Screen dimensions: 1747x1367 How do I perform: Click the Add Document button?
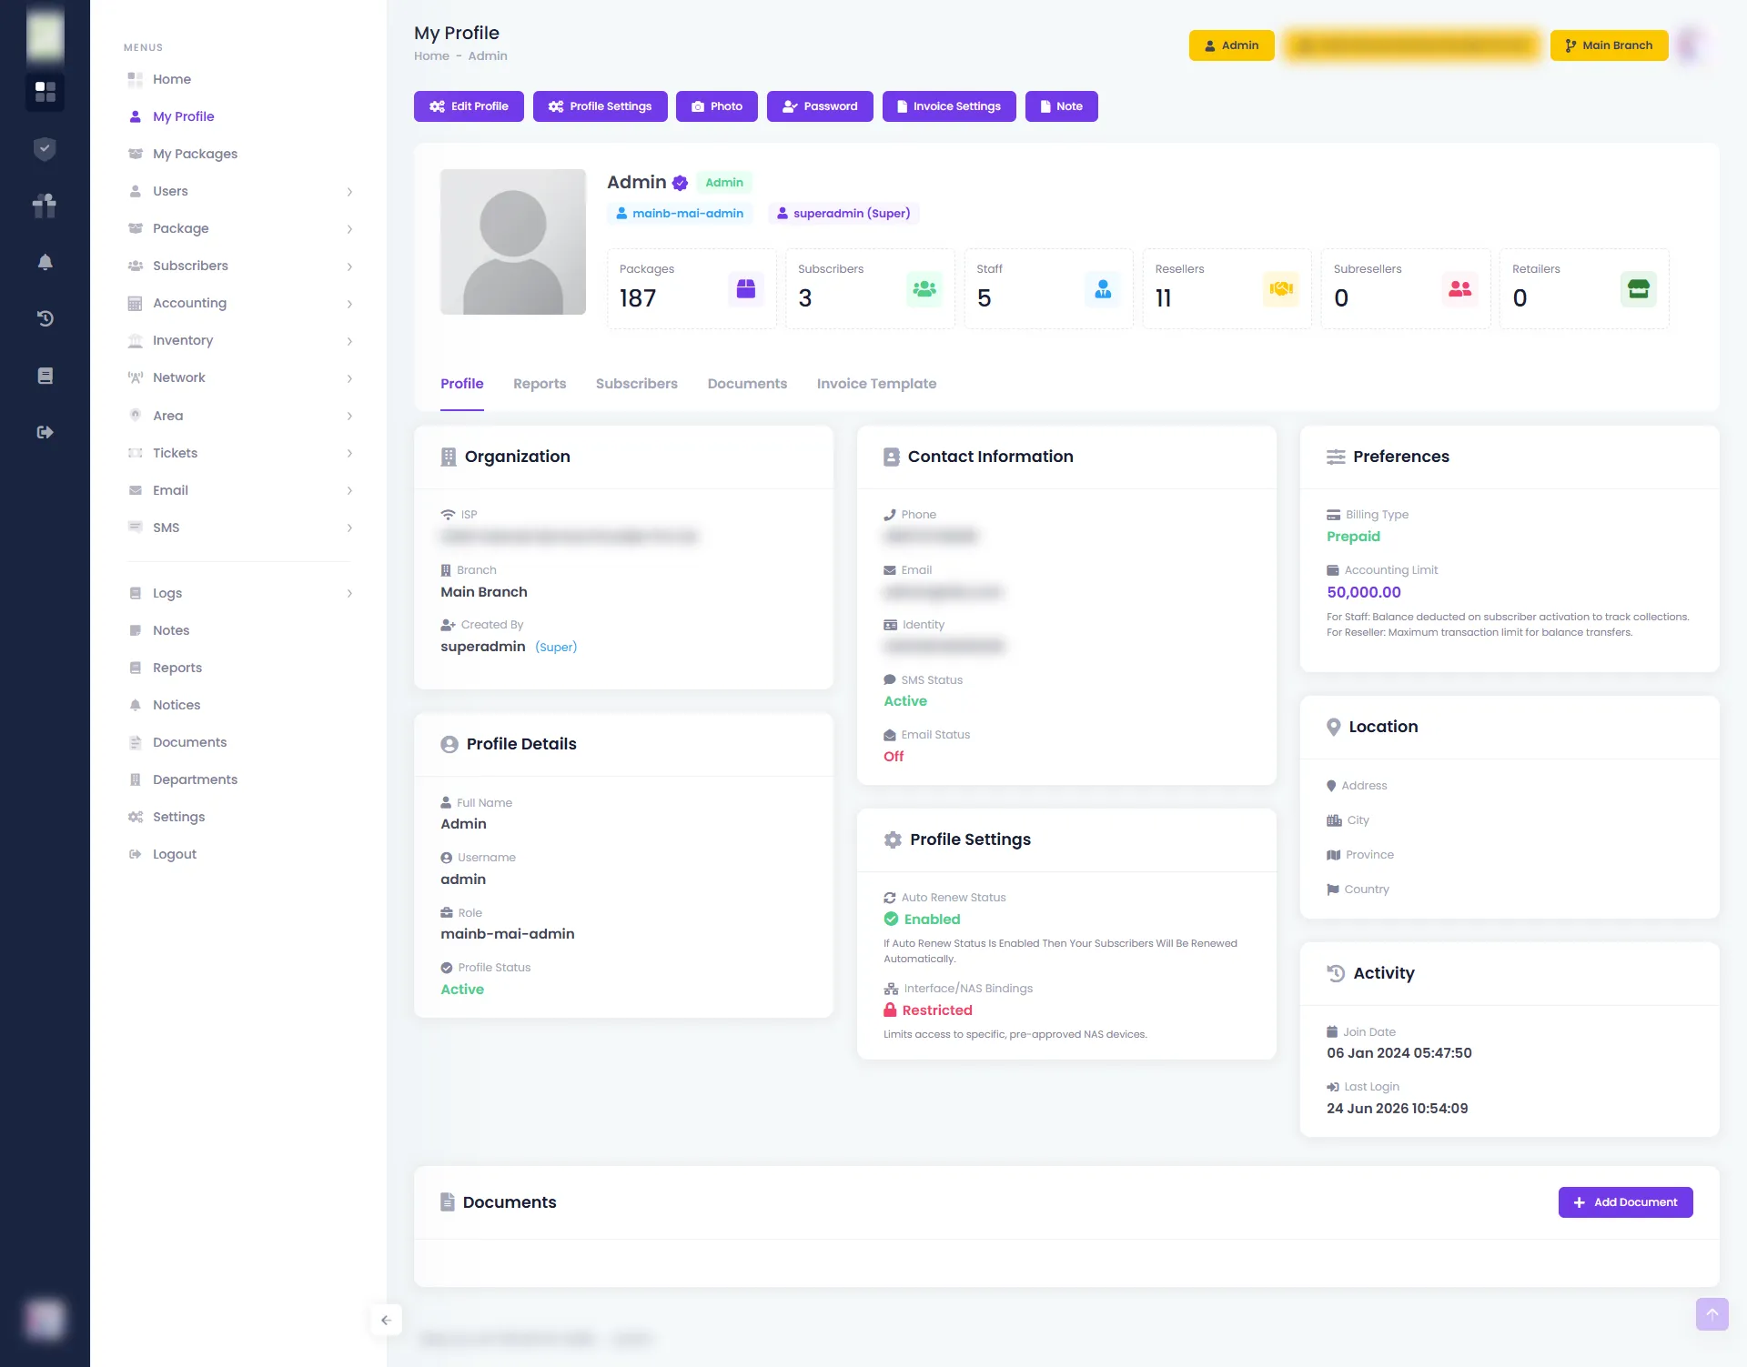1625,1202
